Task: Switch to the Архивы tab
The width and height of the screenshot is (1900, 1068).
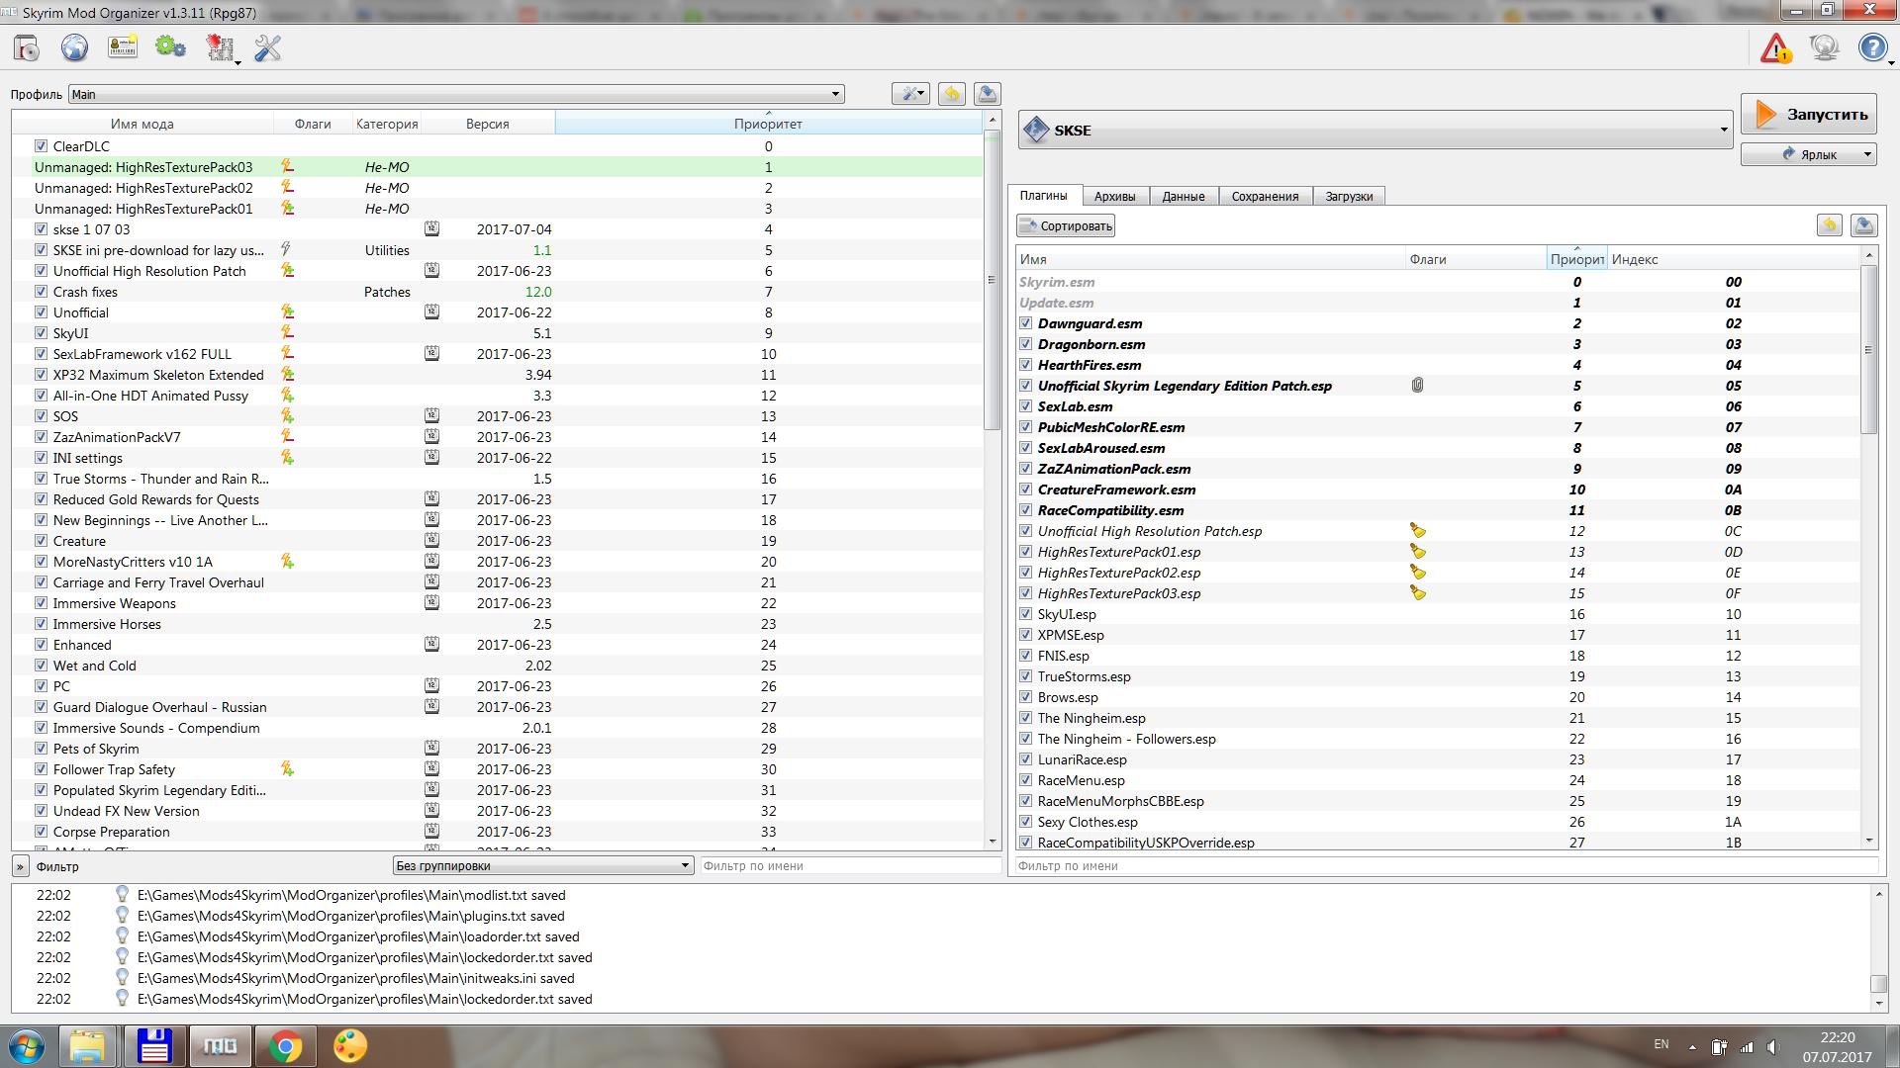Action: click(x=1114, y=196)
